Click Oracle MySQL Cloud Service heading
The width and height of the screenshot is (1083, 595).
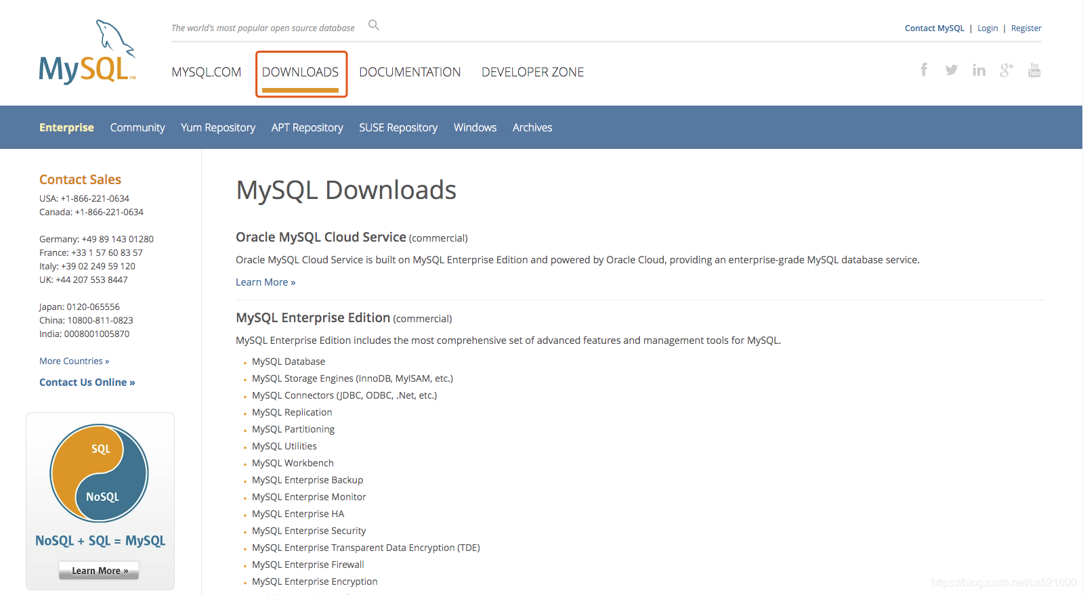pos(321,237)
